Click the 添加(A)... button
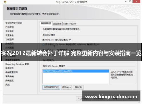This screenshot has height=104, width=143. pos(66,87)
